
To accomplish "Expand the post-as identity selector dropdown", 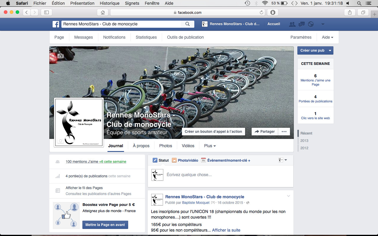I will point(283,160).
